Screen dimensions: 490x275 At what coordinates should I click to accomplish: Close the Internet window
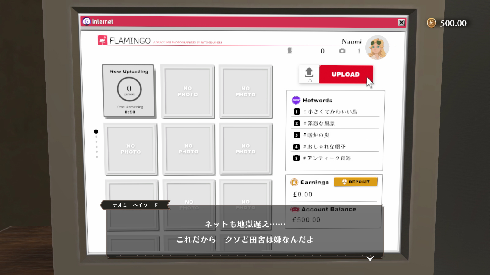pos(401,23)
